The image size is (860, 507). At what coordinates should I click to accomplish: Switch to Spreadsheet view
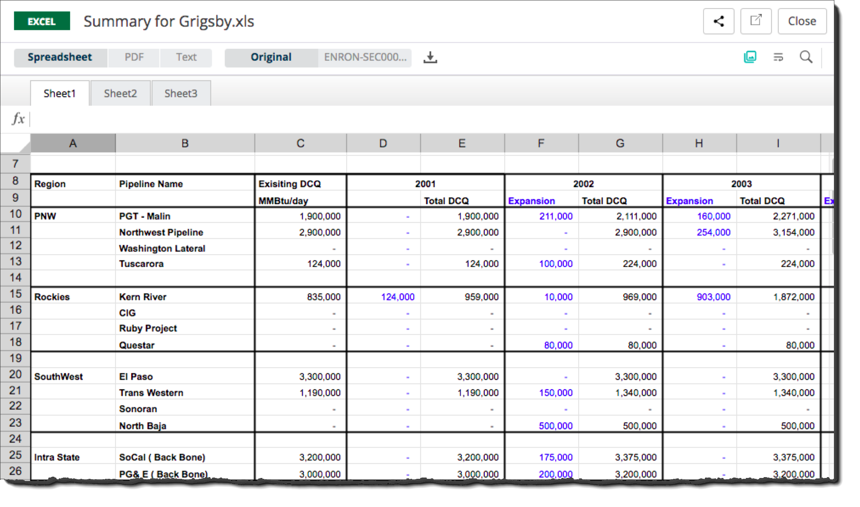point(60,57)
